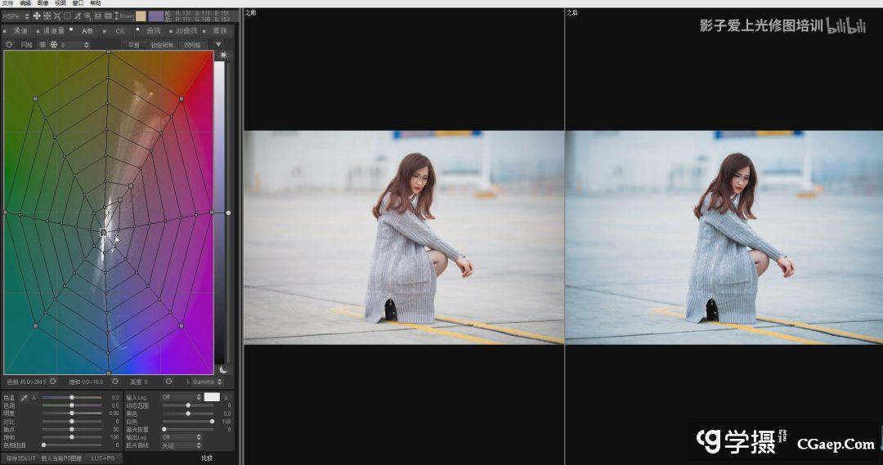Click the moon icon below luminance bar
This screenshot has width=883, height=465.
223,369
